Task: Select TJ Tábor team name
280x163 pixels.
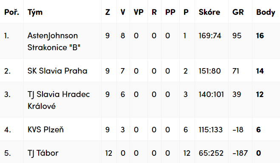Action: 43,153
